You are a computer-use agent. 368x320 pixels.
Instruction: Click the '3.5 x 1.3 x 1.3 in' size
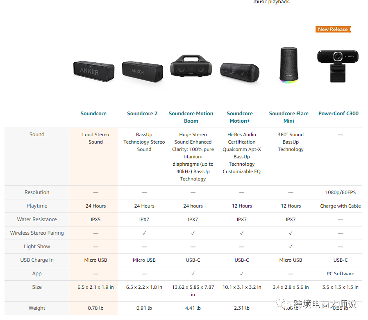tap(341, 287)
